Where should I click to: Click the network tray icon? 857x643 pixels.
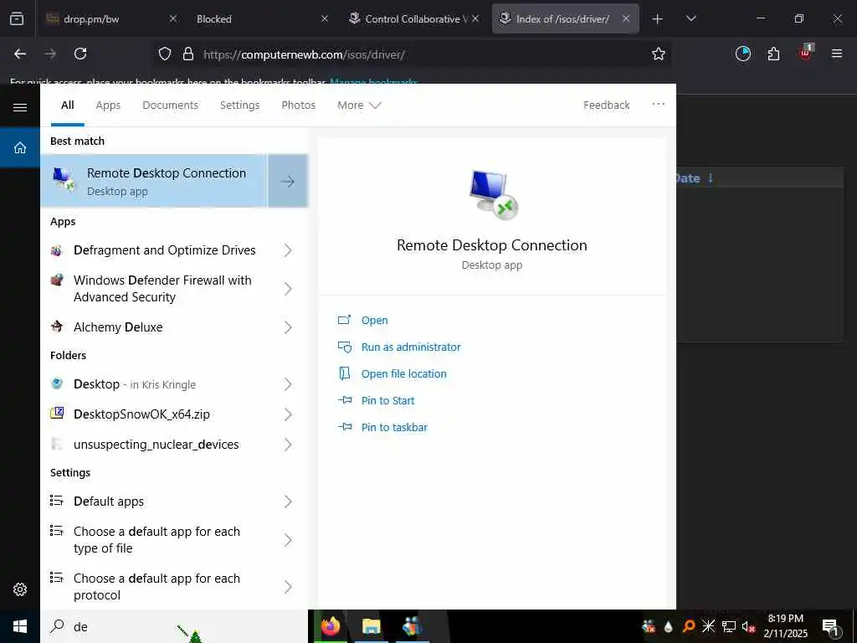pyautogui.click(x=729, y=626)
